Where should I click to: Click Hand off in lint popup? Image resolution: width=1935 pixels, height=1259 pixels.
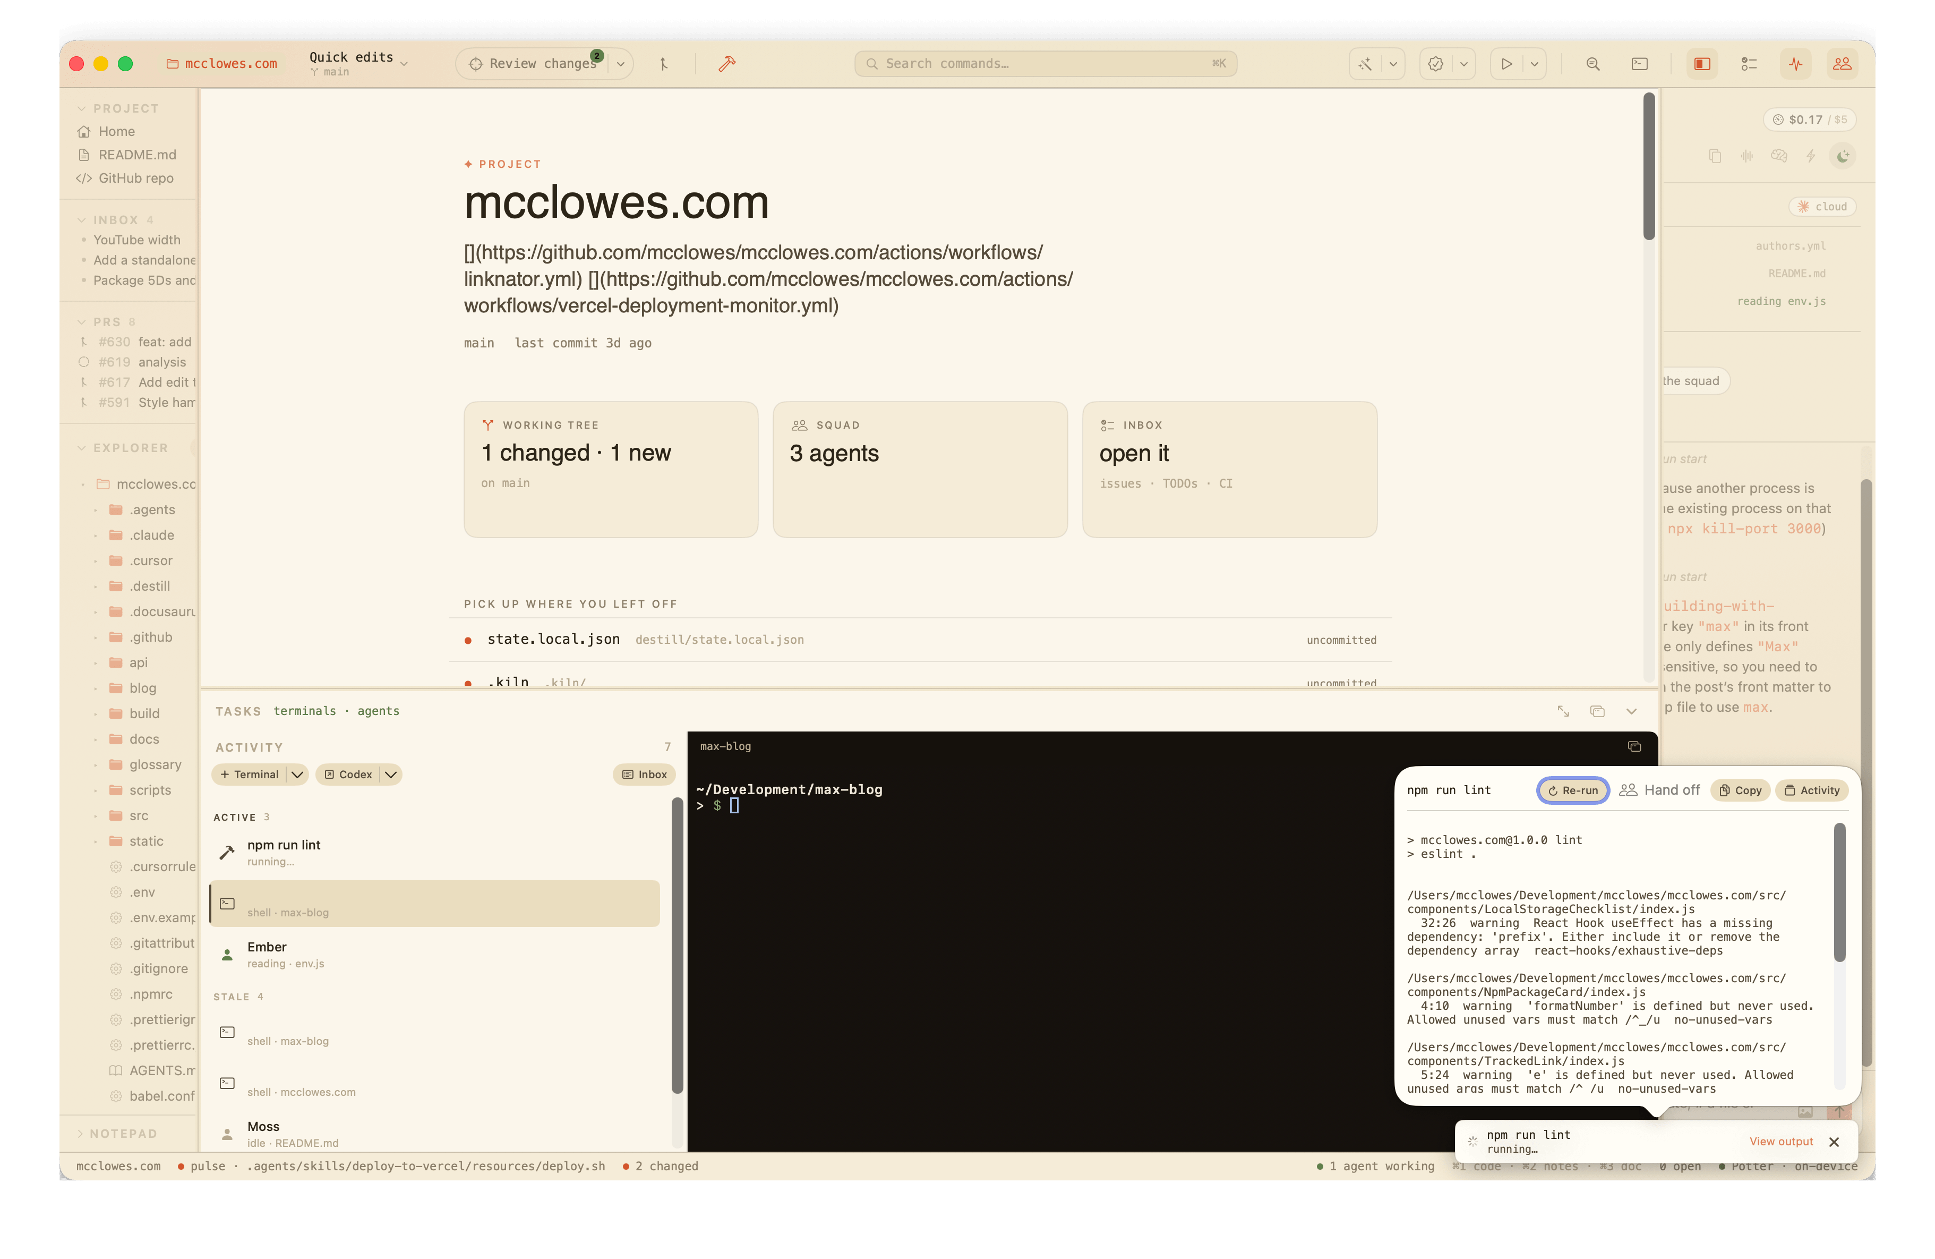tap(1659, 790)
